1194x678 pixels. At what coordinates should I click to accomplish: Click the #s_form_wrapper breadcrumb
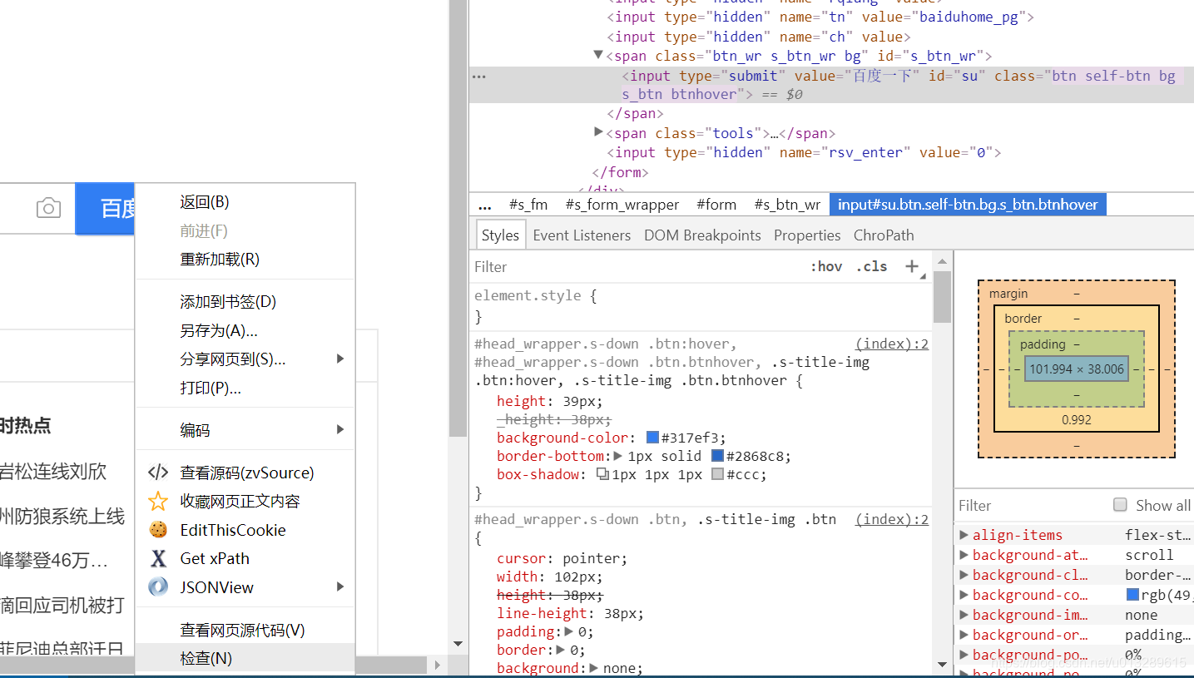622,205
